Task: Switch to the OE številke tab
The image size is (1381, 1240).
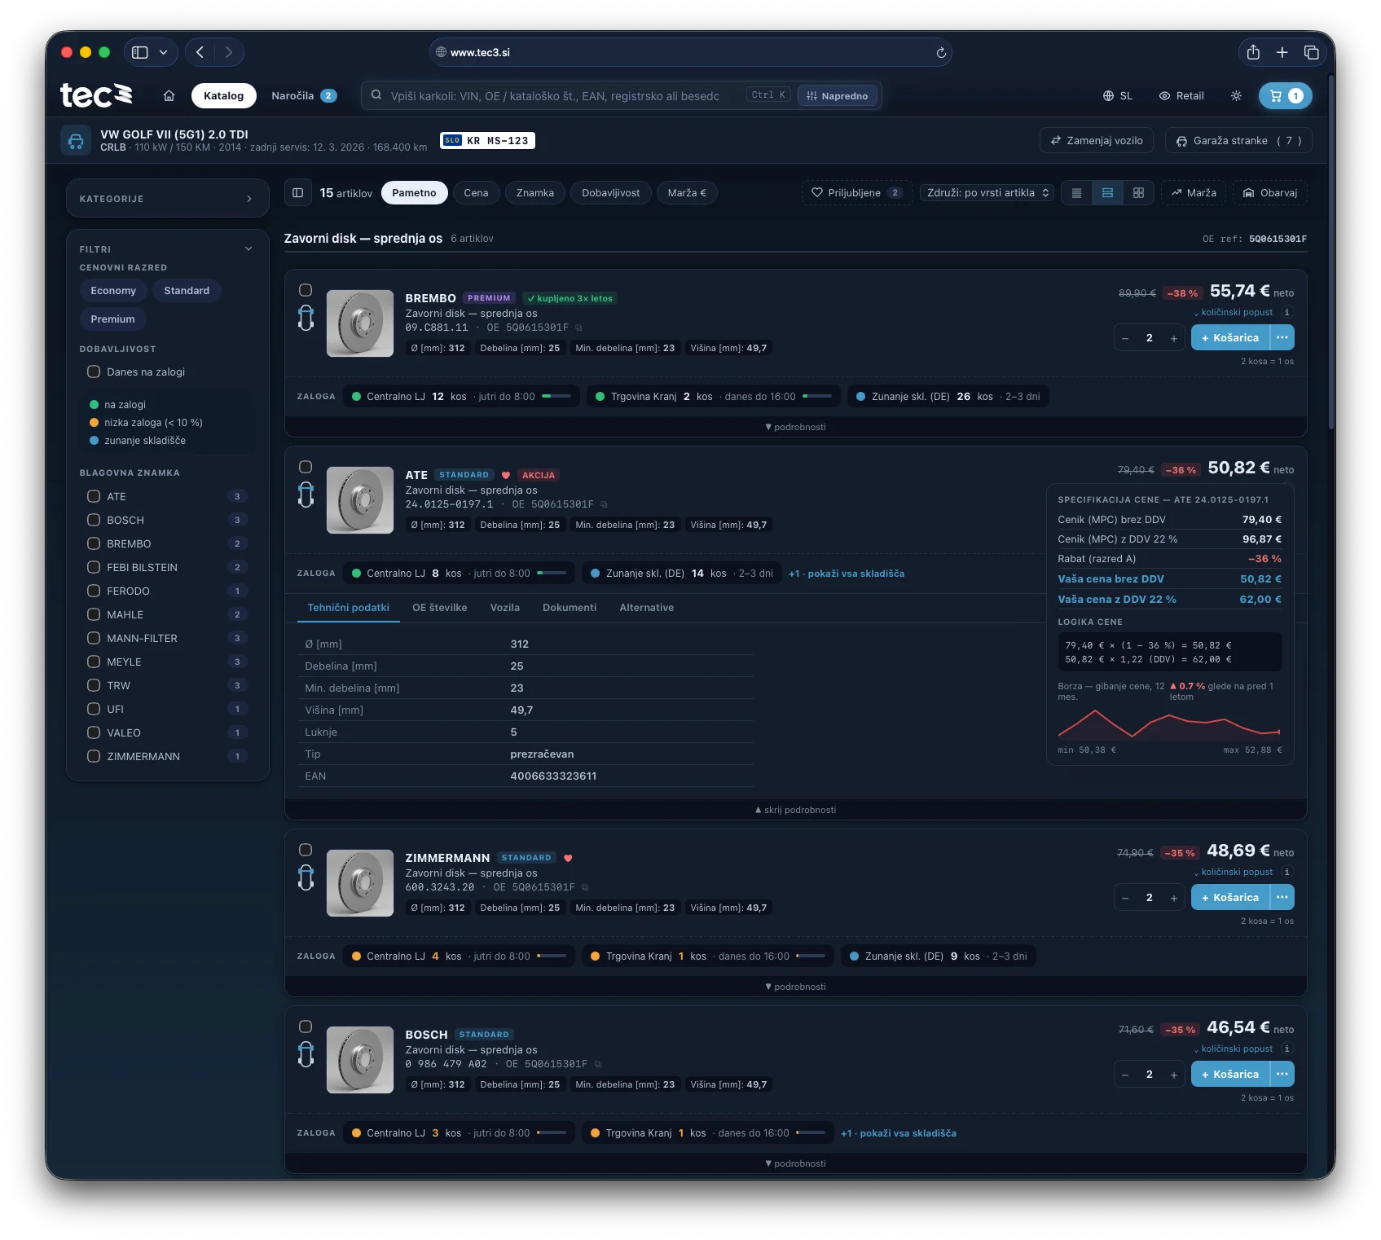Action: pos(440,608)
